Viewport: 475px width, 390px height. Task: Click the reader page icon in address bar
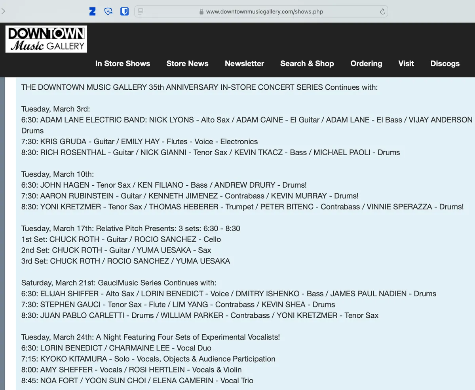[x=141, y=11]
